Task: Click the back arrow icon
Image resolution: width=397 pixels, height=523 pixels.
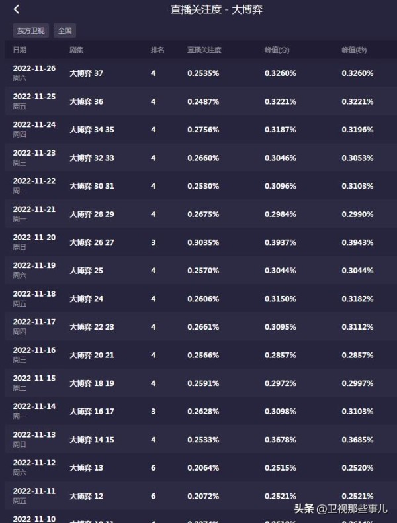Action: click(17, 9)
